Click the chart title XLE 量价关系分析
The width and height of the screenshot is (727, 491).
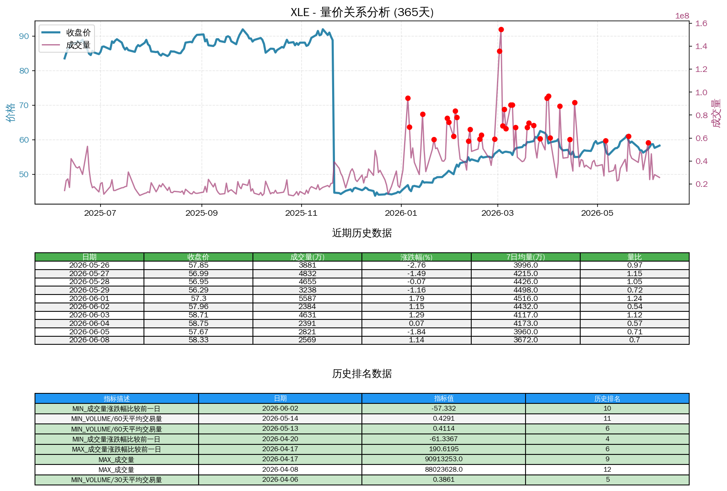pyautogui.click(x=362, y=12)
